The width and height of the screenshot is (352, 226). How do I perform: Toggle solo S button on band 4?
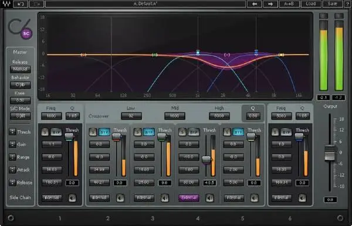pos(182,132)
